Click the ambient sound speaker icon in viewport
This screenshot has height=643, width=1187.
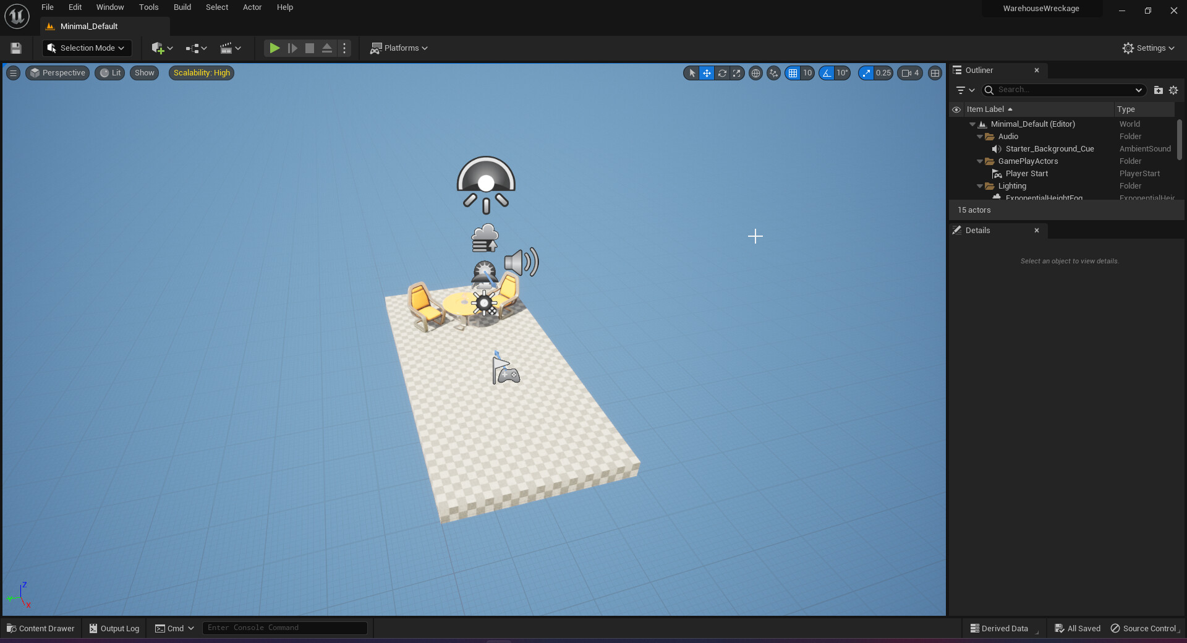click(x=521, y=262)
